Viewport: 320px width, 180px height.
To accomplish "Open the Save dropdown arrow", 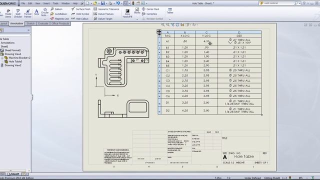I will [106, 3].
